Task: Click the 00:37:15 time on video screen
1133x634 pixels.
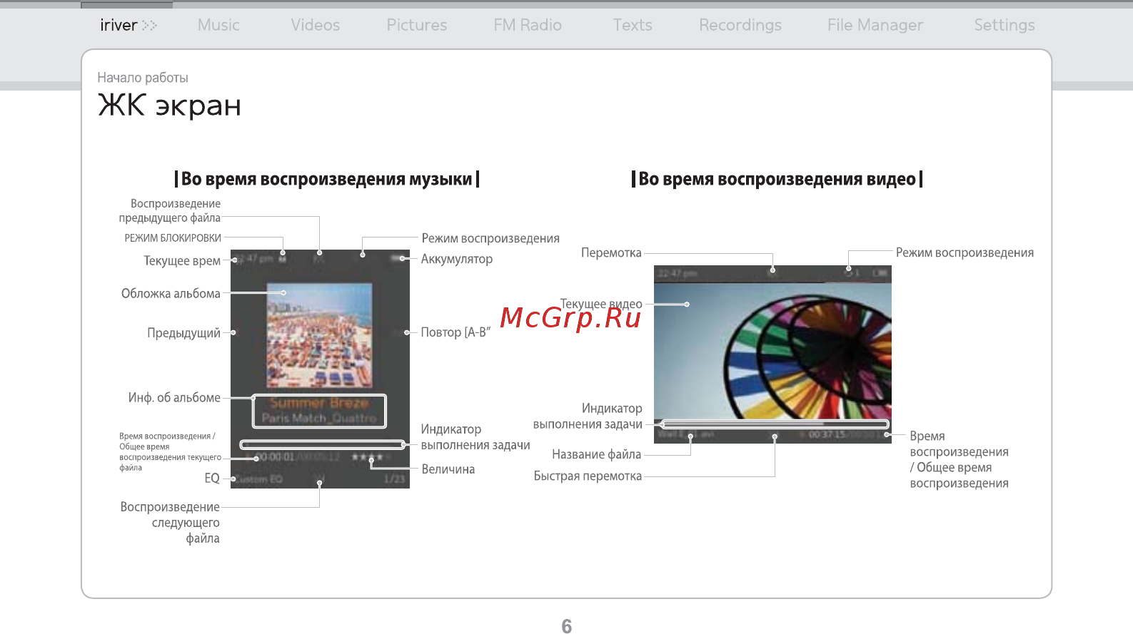Action: coord(827,434)
